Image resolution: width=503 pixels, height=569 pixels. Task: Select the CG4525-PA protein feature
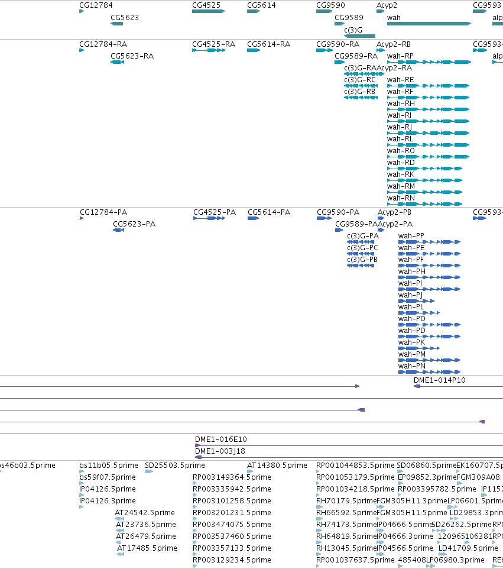pos(209,218)
